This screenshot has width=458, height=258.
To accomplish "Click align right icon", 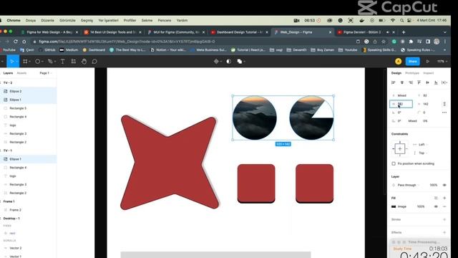I will 410,83.
